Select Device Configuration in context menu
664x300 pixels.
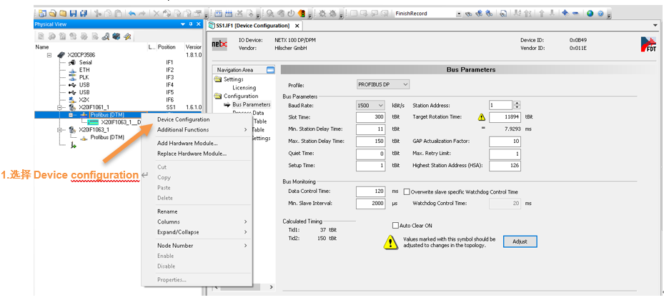(184, 119)
